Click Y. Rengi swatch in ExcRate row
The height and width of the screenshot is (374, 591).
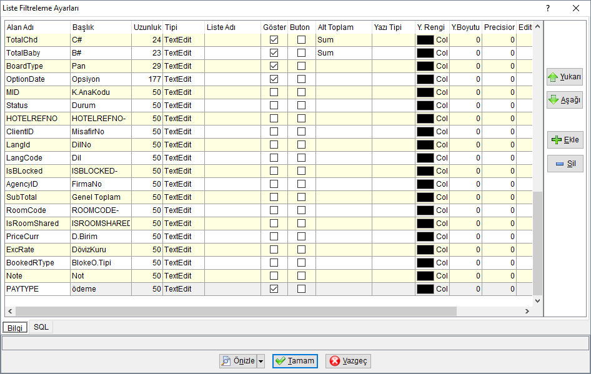(x=425, y=250)
